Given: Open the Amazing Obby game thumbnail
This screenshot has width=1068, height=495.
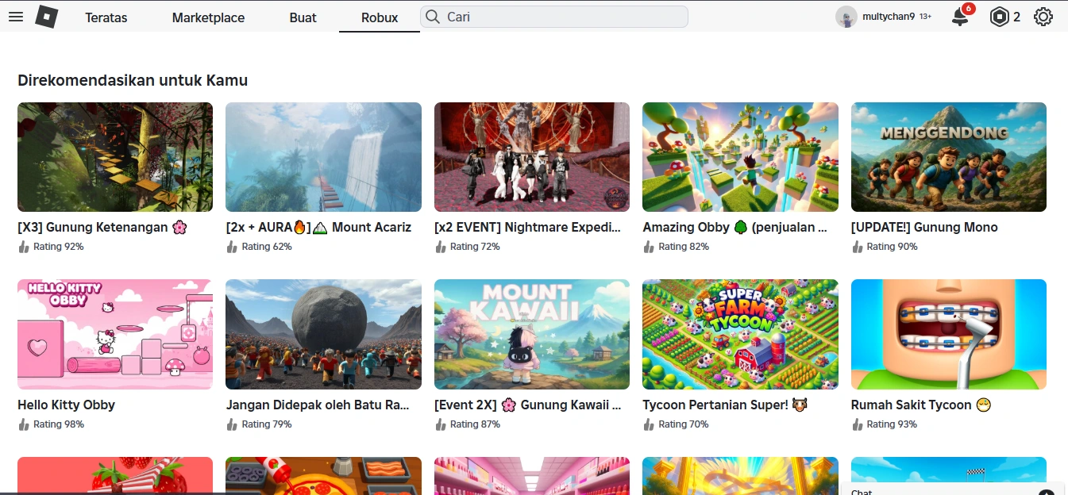Looking at the screenshot, I should (740, 156).
